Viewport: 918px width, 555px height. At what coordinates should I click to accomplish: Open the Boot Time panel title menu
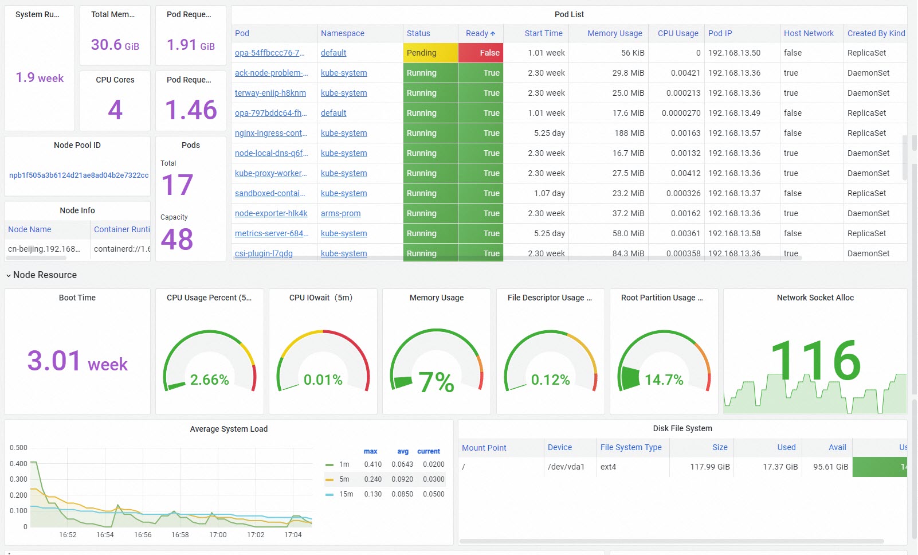click(77, 298)
